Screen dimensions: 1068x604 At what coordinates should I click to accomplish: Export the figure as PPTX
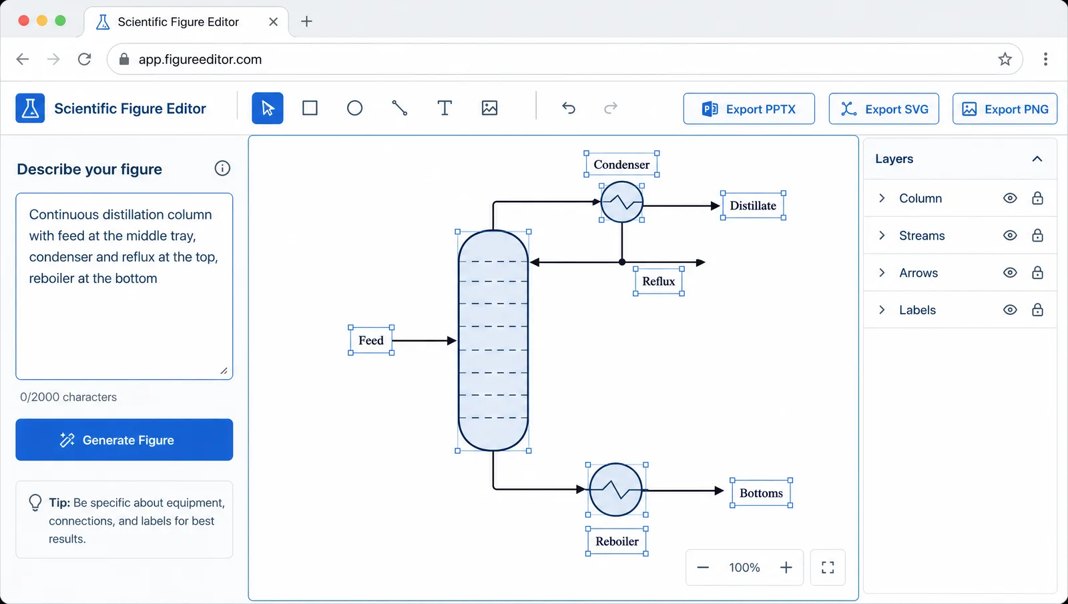(749, 109)
